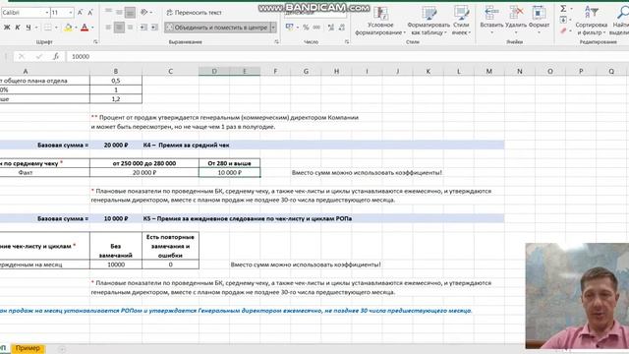Select the cell with value 1,2
Viewport: 629px width, 354px height.
[x=116, y=98]
